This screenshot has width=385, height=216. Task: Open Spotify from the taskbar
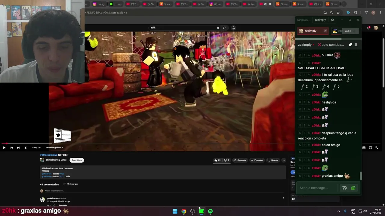click(x=210, y=211)
